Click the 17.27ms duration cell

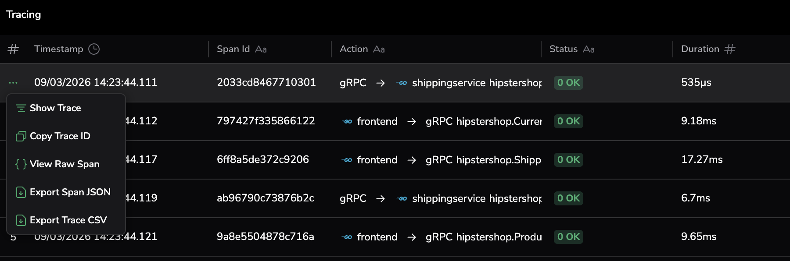coord(701,159)
